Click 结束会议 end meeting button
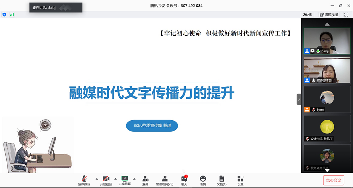 click(333, 180)
